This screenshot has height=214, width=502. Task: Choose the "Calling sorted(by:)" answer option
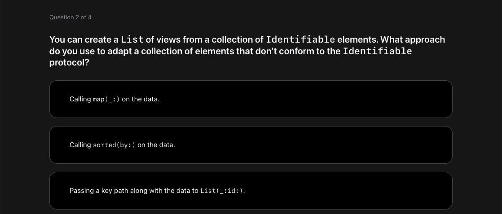click(251, 145)
